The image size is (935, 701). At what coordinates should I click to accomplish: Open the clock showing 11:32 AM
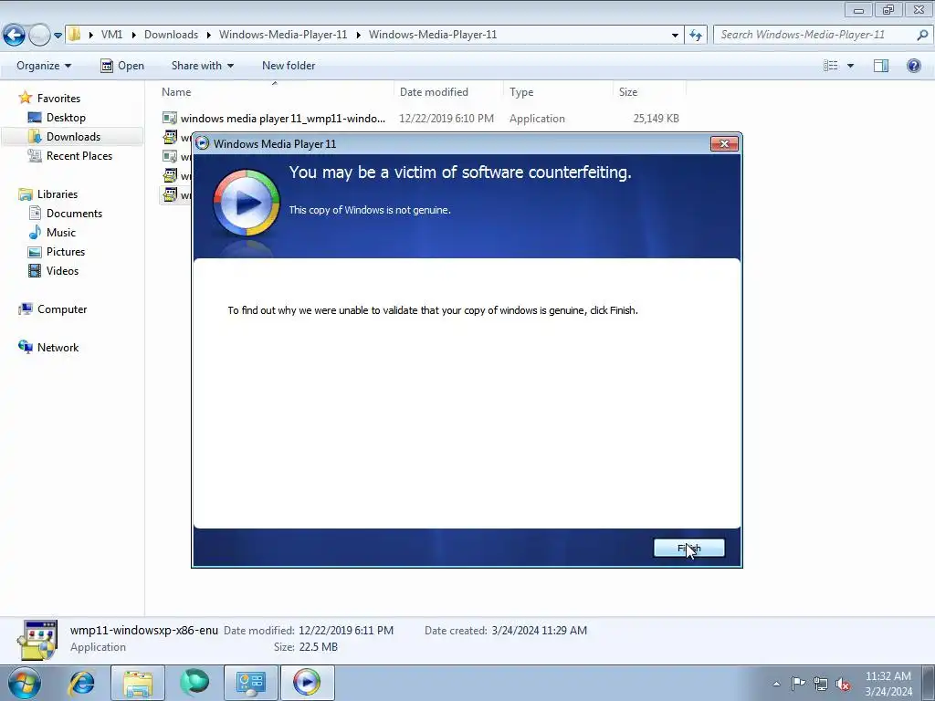tap(888, 684)
